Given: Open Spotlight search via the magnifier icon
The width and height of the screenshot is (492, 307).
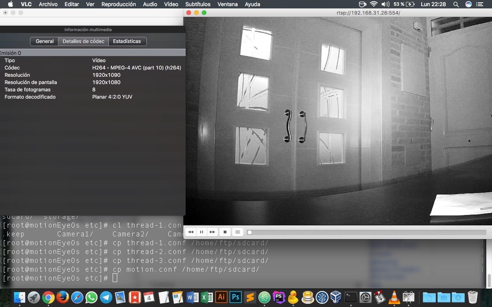Looking at the screenshot, I should 456,4.
